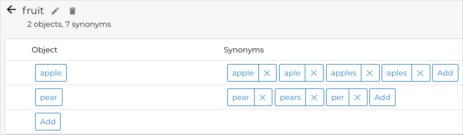Screen dimensions: 463x135
Task: Edit the fruit name with pencil icon
Action: [x=55, y=11]
